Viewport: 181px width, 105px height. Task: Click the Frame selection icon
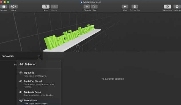tap(12, 7)
